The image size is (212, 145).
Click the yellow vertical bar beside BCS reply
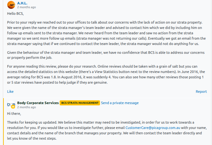3,121
